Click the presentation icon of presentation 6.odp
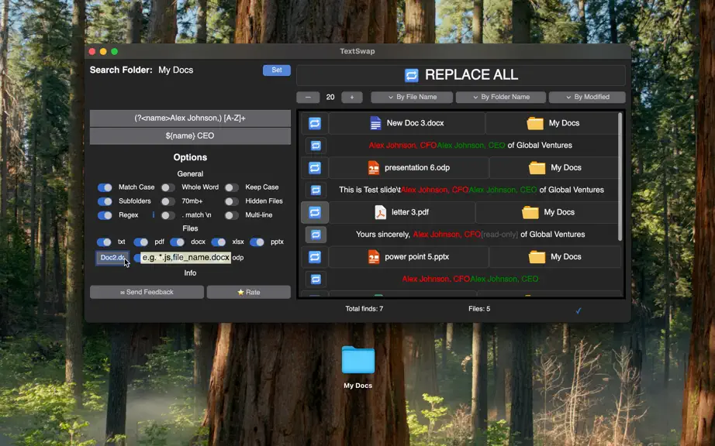Screen dimensions: 715x446 (x=374, y=168)
